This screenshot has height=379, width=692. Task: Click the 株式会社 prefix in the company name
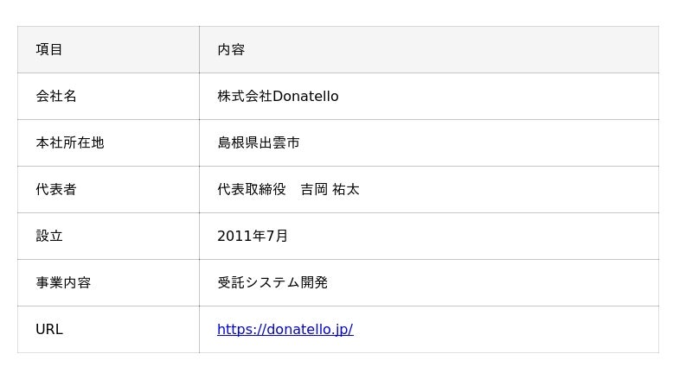(245, 96)
